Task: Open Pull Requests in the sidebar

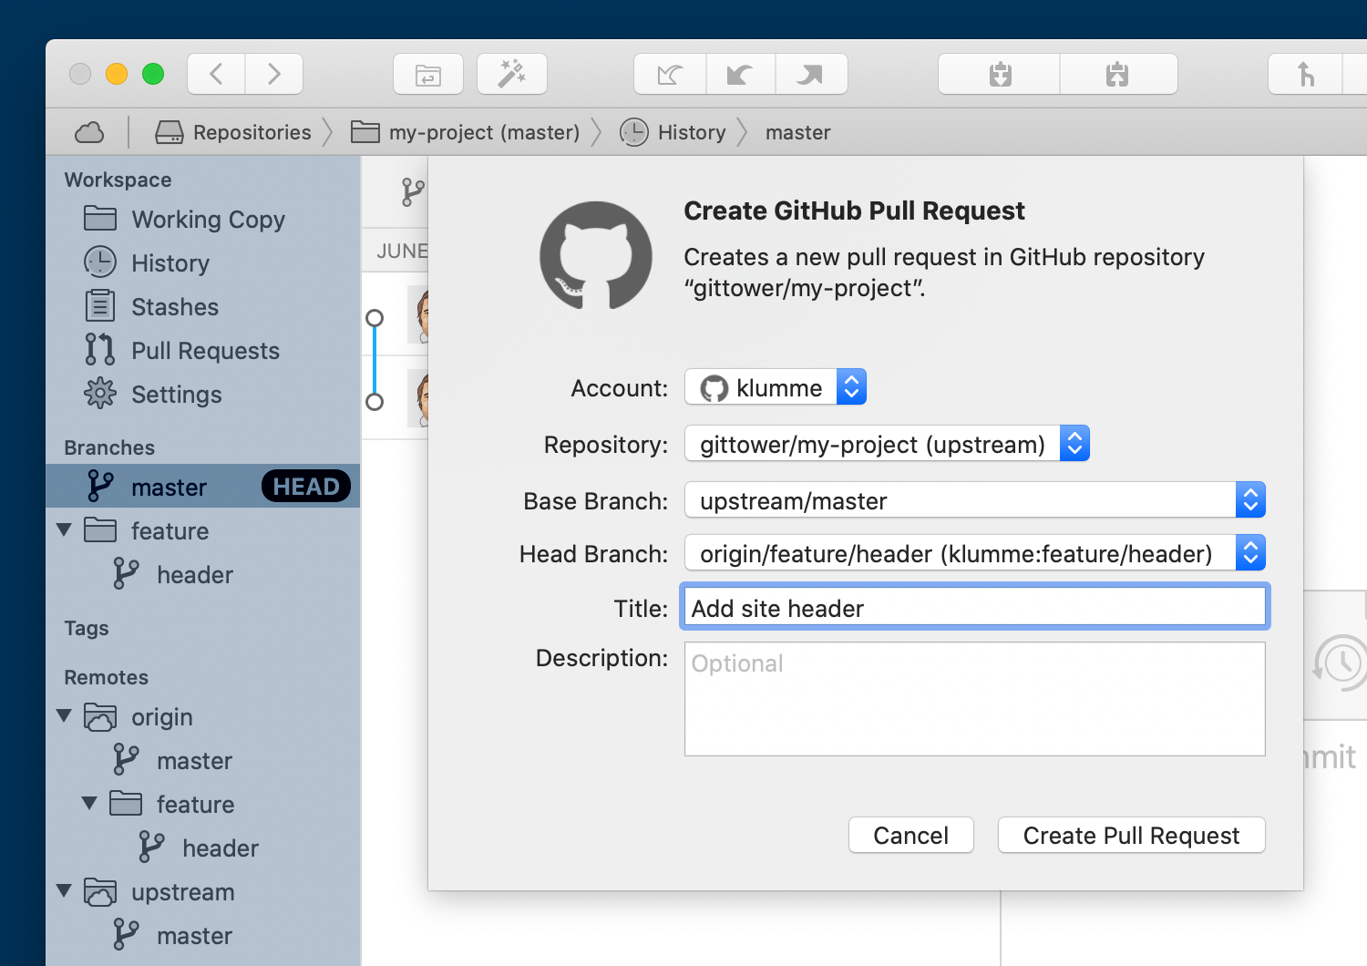Action: coord(205,350)
